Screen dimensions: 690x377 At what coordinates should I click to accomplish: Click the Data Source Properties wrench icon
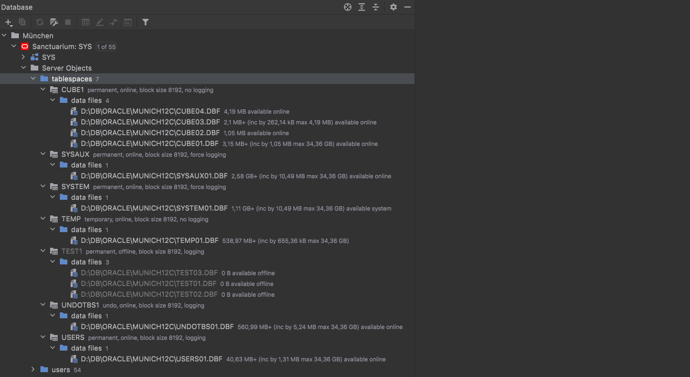pyautogui.click(x=54, y=22)
